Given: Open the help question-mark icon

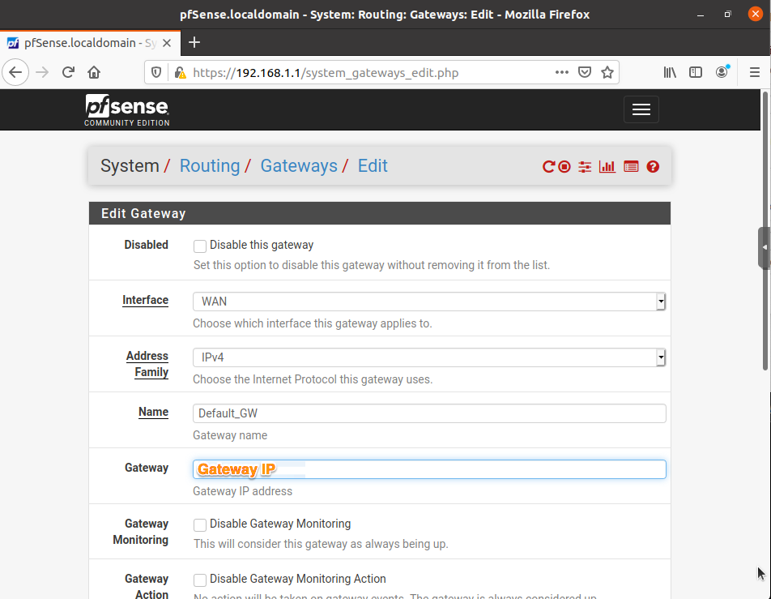Looking at the screenshot, I should pyautogui.click(x=653, y=165).
